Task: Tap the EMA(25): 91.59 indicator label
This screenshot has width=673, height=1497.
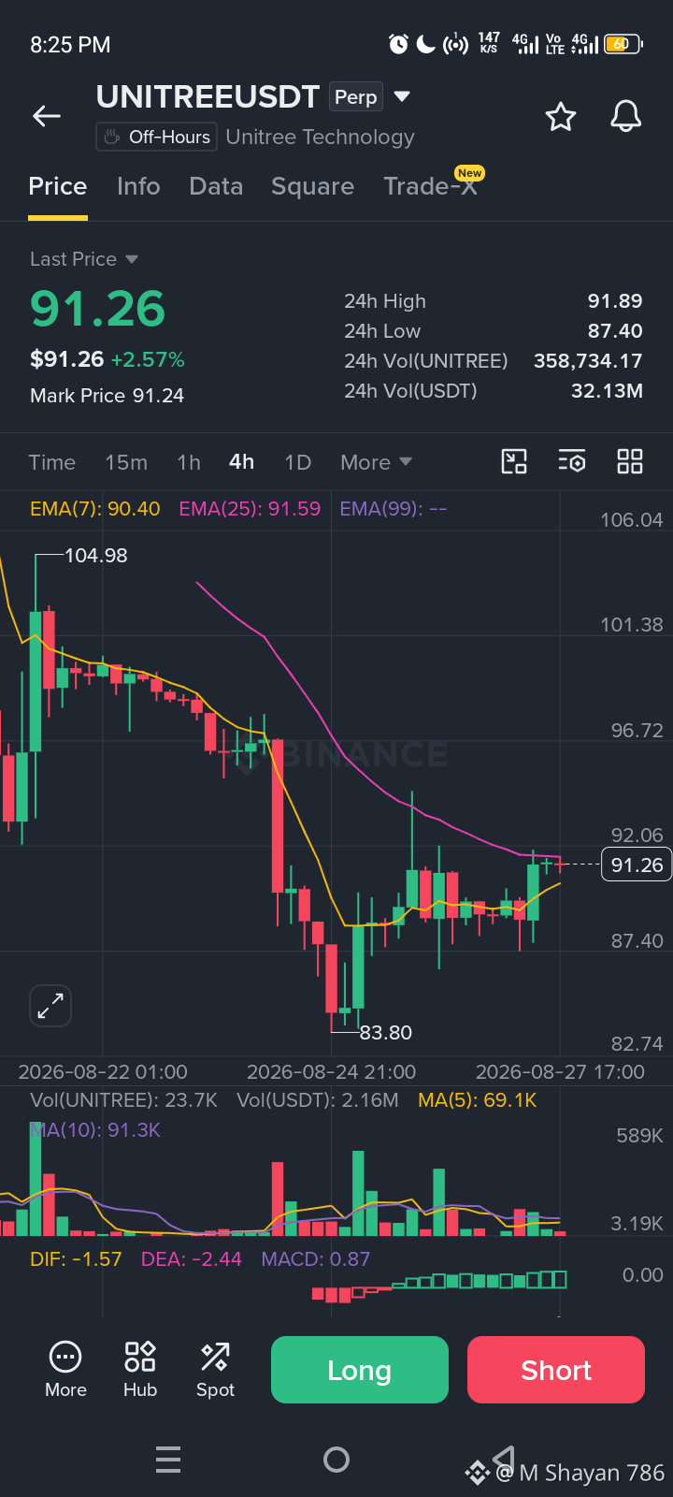Action: coord(250,509)
